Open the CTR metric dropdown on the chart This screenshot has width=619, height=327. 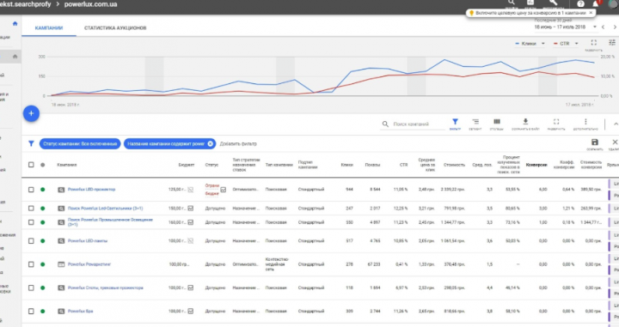566,43
